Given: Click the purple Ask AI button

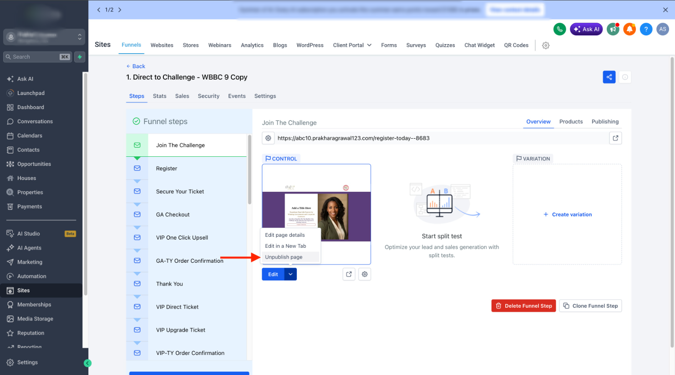Looking at the screenshot, I should pyautogui.click(x=586, y=29).
